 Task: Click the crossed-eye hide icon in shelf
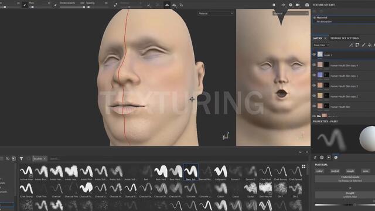(x=7, y=159)
